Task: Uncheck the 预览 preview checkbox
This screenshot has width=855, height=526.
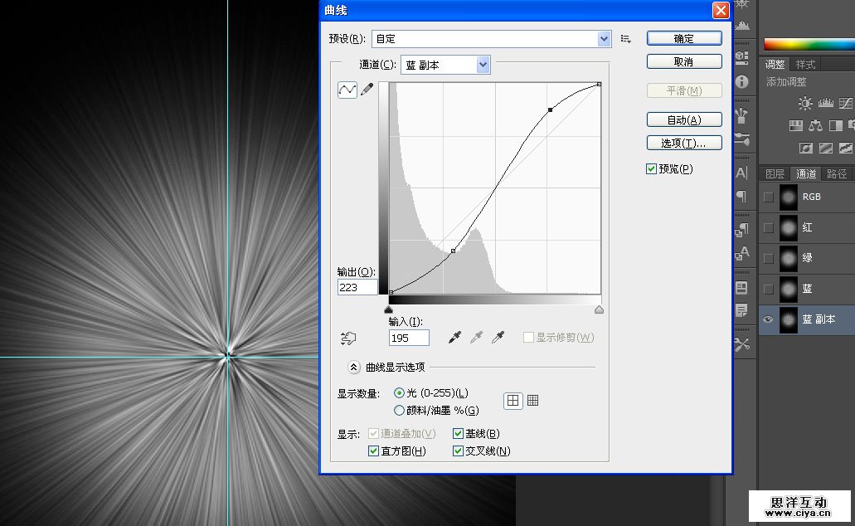Action: (x=651, y=169)
